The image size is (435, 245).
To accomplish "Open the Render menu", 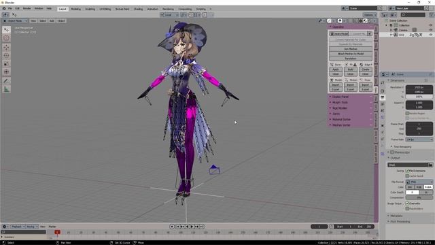I will (27, 9).
